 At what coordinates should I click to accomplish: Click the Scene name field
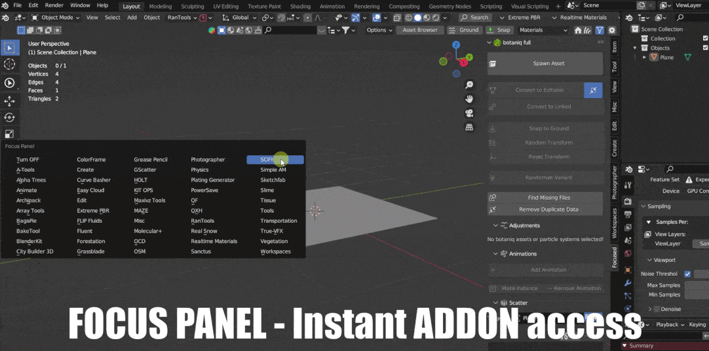pyautogui.click(x=609, y=5)
